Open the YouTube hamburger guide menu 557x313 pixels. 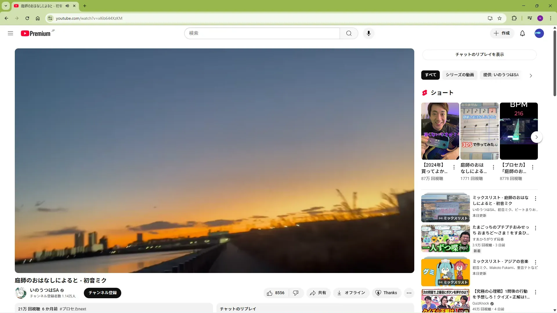pyautogui.click(x=10, y=33)
